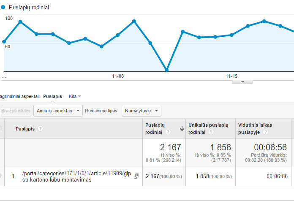This screenshot has height=201, width=294.
Task: Click the blue Puslapių rodiniai legend dot
Action: [x=3, y=7]
